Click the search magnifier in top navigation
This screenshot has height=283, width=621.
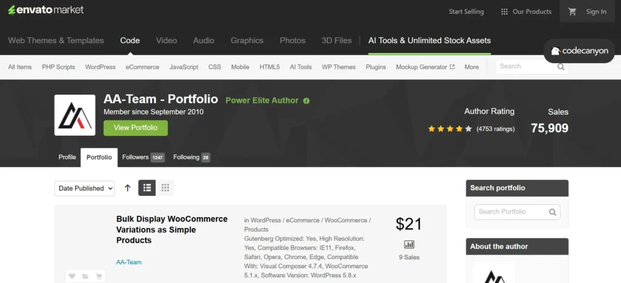(x=561, y=67)
